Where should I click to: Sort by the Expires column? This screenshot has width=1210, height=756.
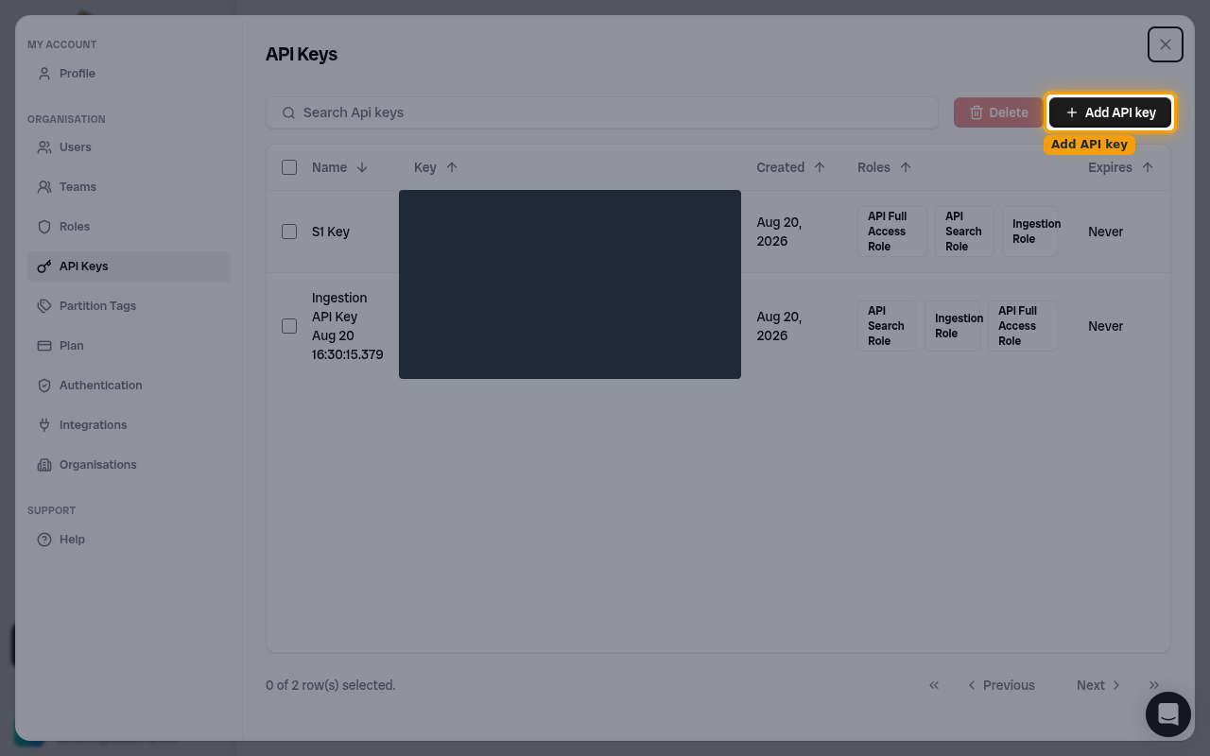click(1121, 167)
